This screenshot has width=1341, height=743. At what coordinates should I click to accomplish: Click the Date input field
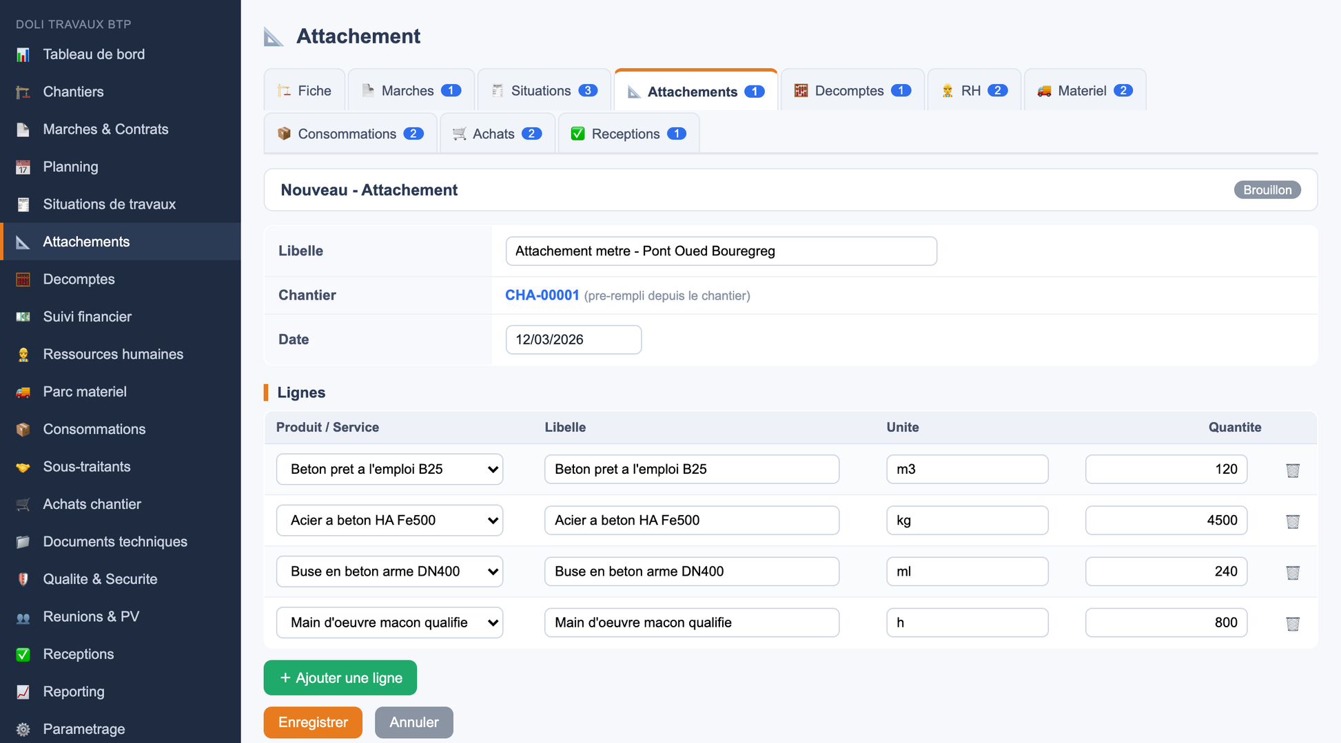(x=573, y=339)
